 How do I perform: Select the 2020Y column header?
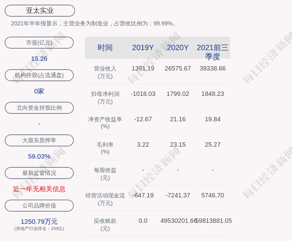(x=178, y=48)
